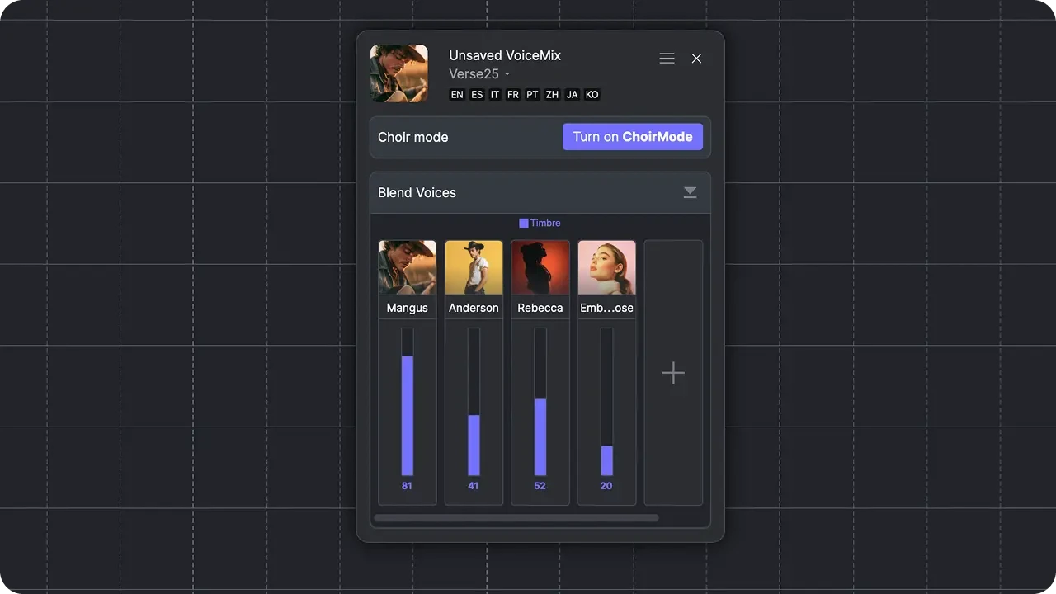Open the Verse25 version dropdown
The width and height of the screenshot is (1056, 594).
pyautogui.click(x=479, y=74)
